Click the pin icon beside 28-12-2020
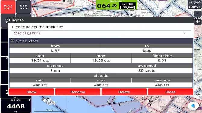Screen dimensions: 202x113 click(x=12, y=41)
